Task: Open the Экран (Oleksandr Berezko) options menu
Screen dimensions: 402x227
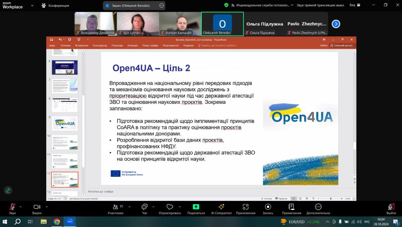Action: coord(161,5)
